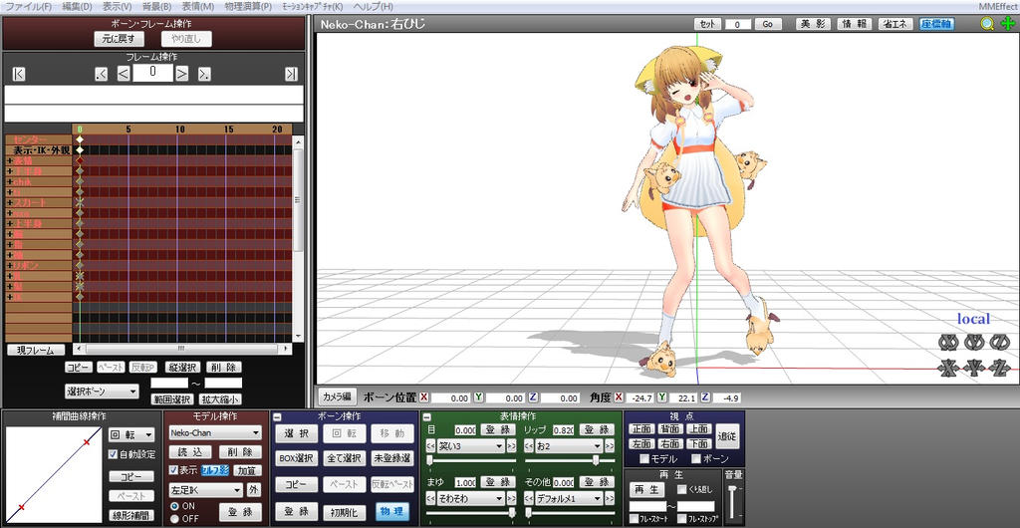Click the local Y move gizmo icon
The width and height of the screenshot is (1020, 528).
[974, 368]
